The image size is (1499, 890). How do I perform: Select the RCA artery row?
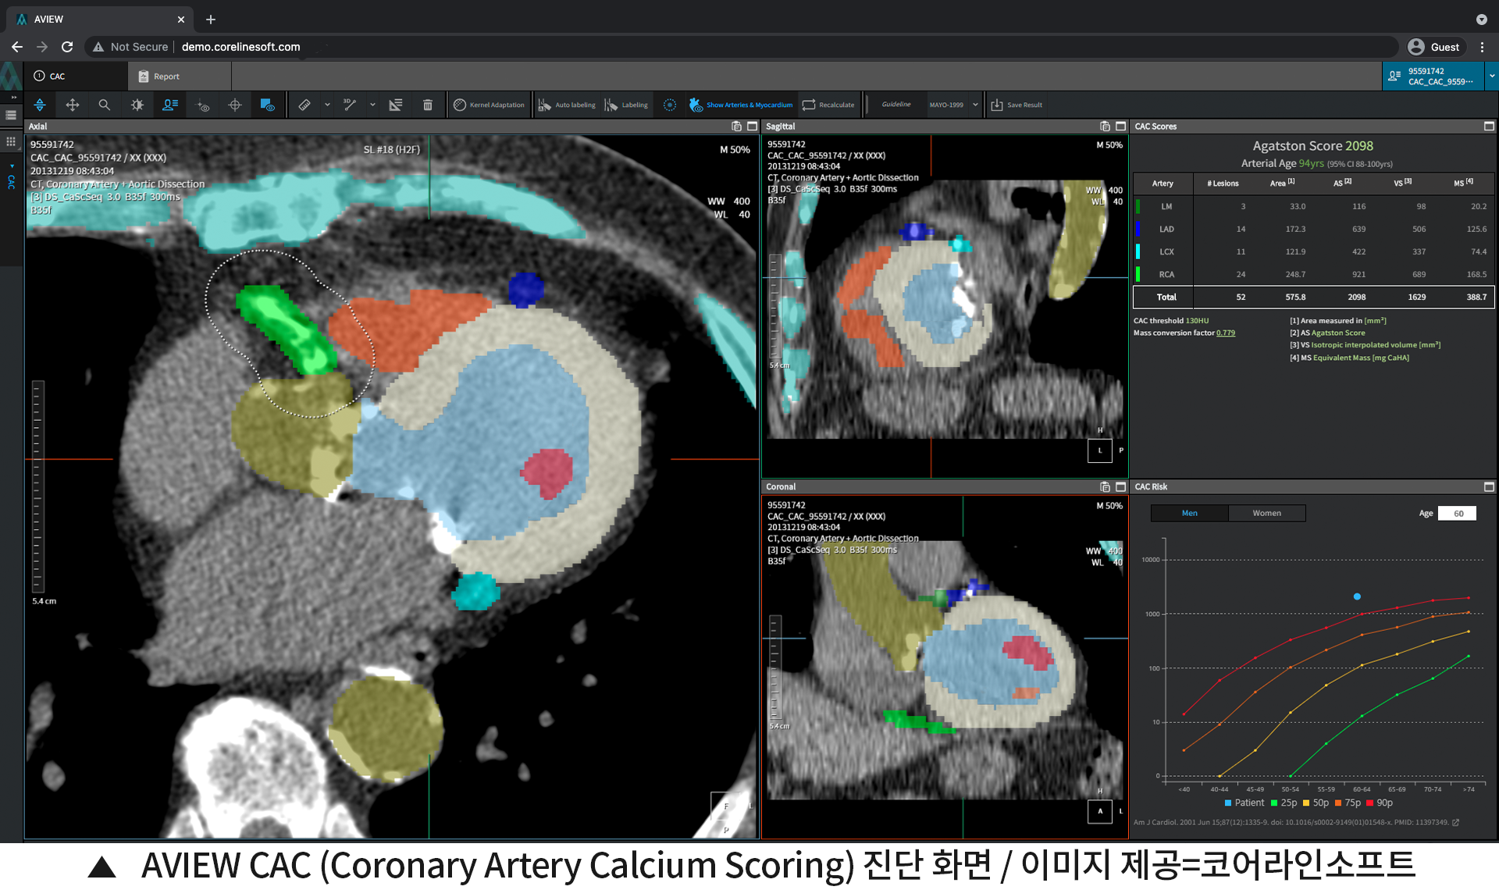(1314, 275)
